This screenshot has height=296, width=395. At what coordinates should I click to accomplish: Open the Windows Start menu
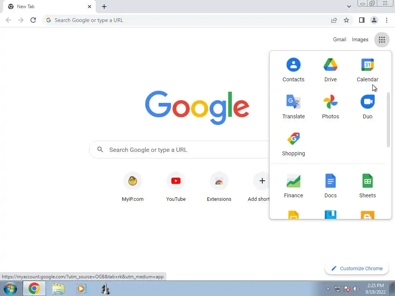[x=10, y=288]
